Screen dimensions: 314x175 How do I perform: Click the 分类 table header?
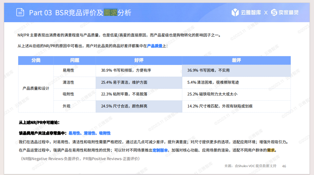click(36, 61)
